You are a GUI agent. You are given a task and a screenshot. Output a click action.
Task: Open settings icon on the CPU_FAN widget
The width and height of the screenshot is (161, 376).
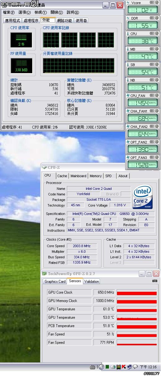coord(152,95)
